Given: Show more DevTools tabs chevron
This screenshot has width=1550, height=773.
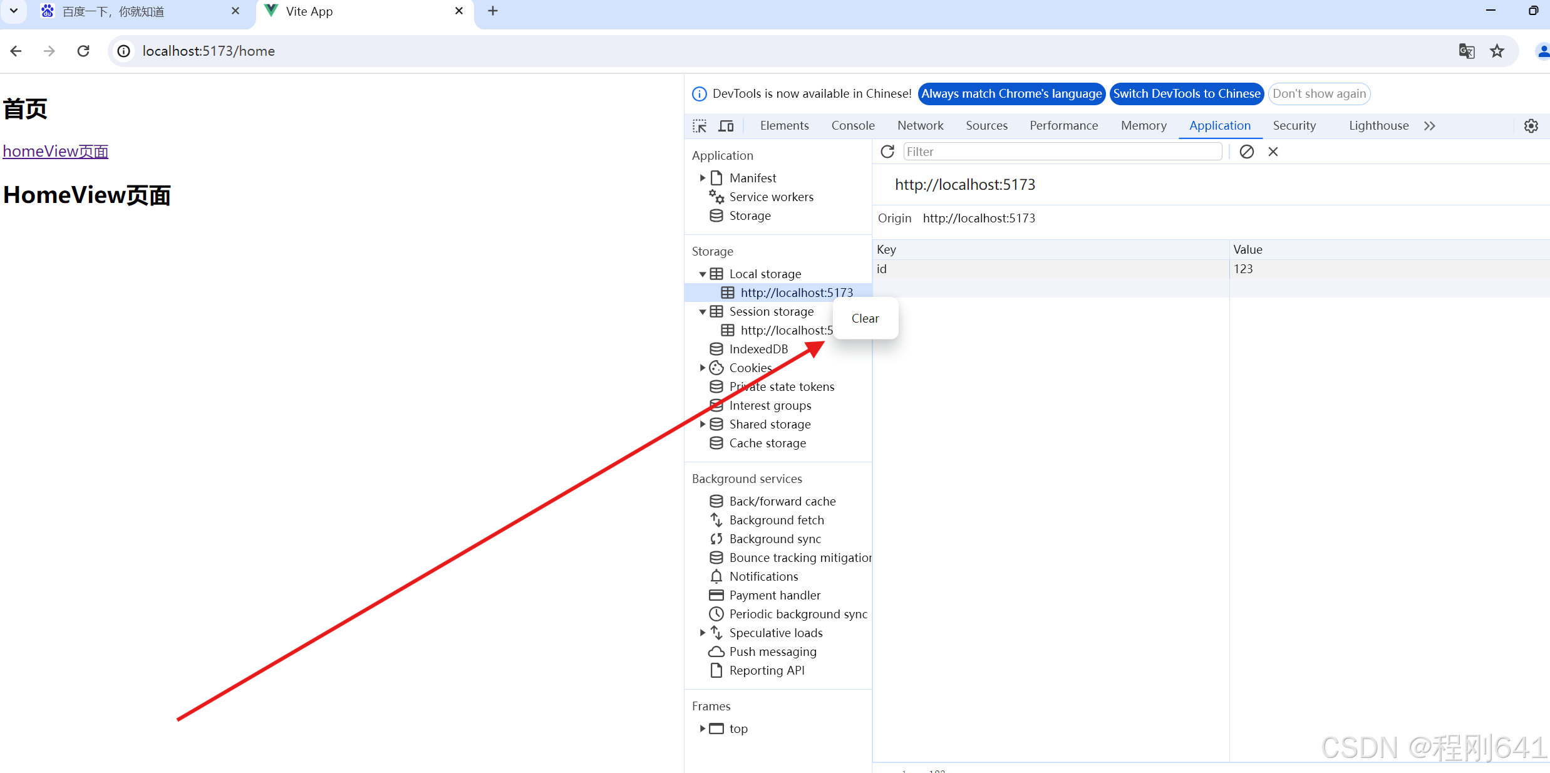Looking at the screenshot, I should pyautogui.click(x=1429, y=126).
